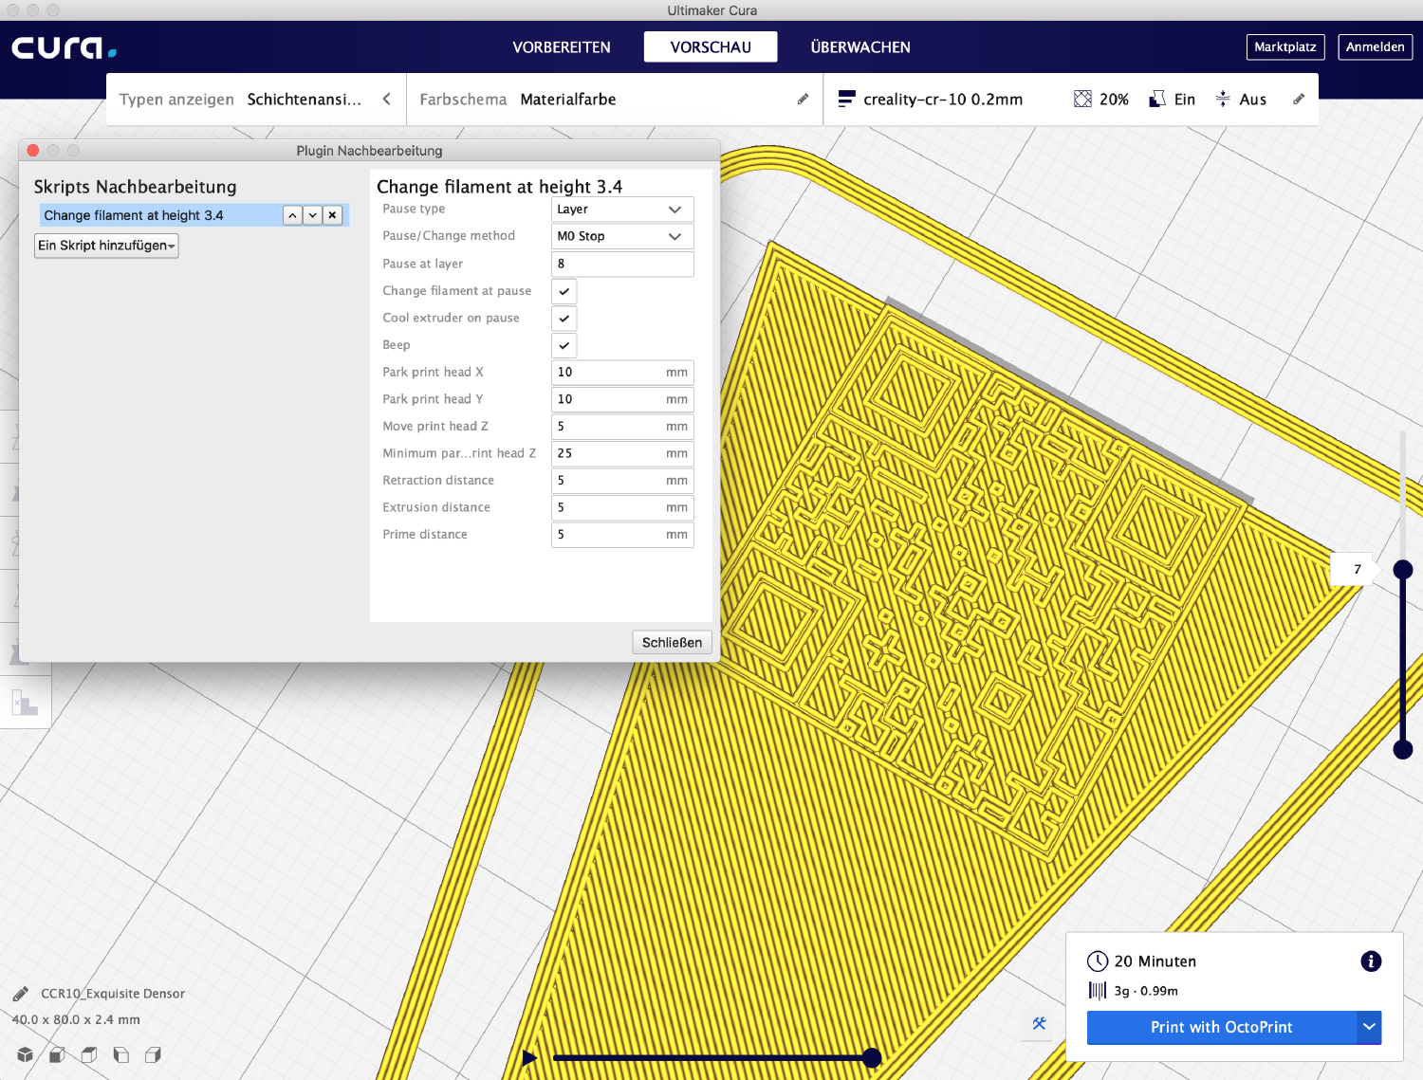The width and height of the screenshot is (1423, 1080).
Task: Open the Ein Skript hinzufügen dropdown
Action: click(x=106, y=246)
